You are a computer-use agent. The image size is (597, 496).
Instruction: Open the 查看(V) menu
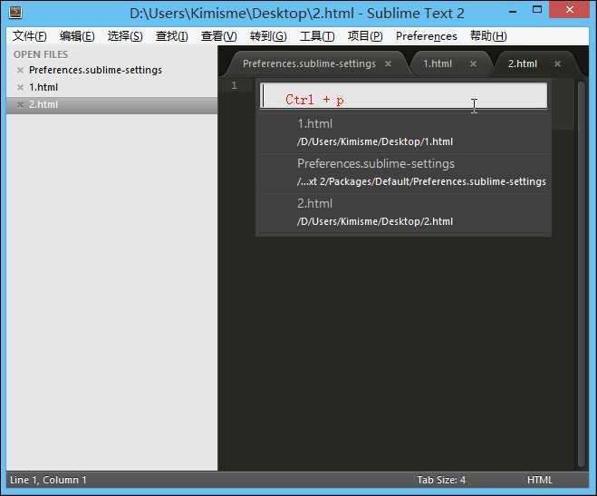(219, 36)
